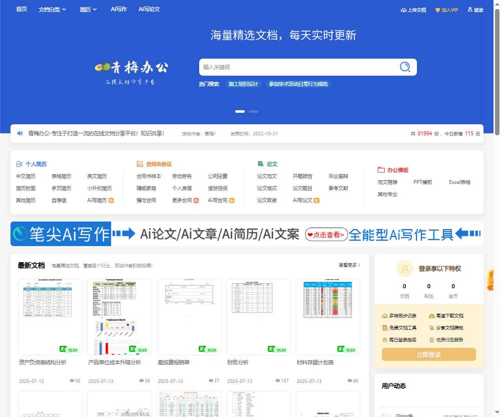The image size is (501, 417).
Task: Click the 加入VIP diamond icon
Action: [438, 10]
